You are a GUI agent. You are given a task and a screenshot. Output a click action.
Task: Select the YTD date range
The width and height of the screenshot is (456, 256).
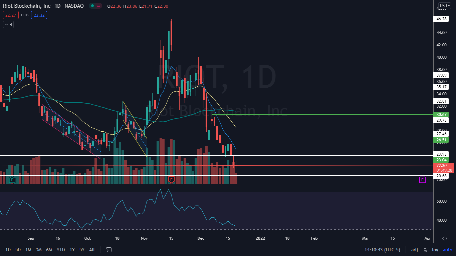(61, 250)
